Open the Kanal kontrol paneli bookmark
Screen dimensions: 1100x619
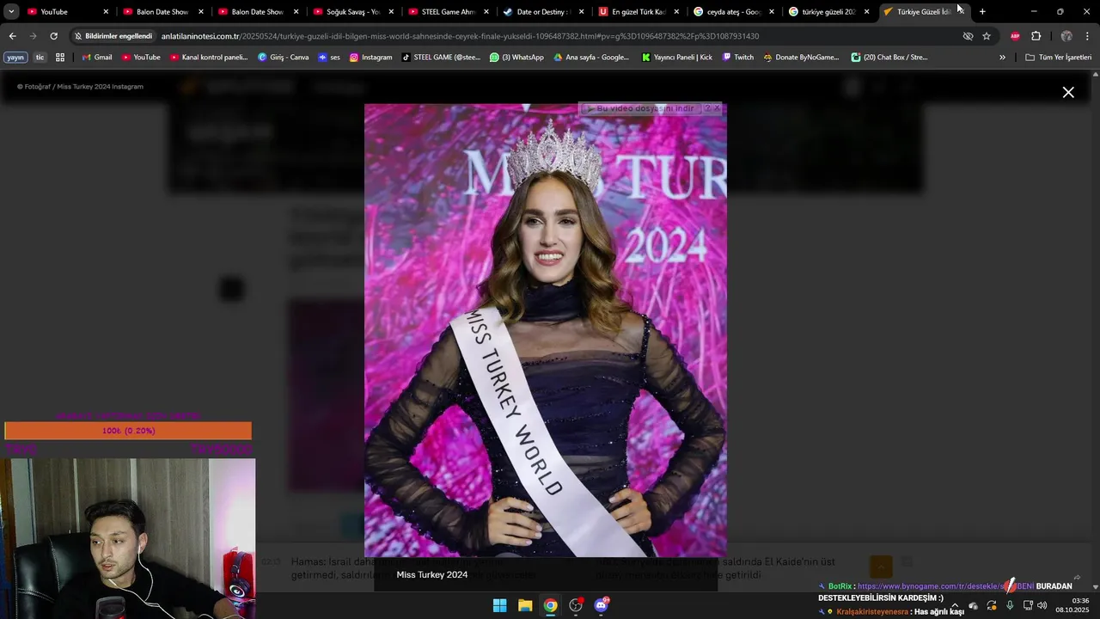pyautogui.click(x=209, y=58)
